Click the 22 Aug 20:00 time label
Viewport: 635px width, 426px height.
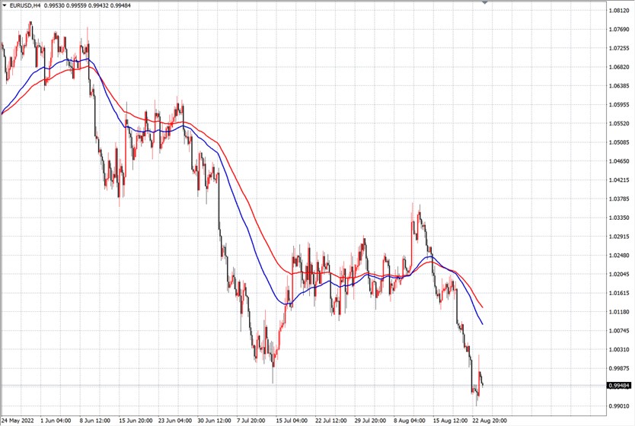pyautogui.click(x=490, y=421)
